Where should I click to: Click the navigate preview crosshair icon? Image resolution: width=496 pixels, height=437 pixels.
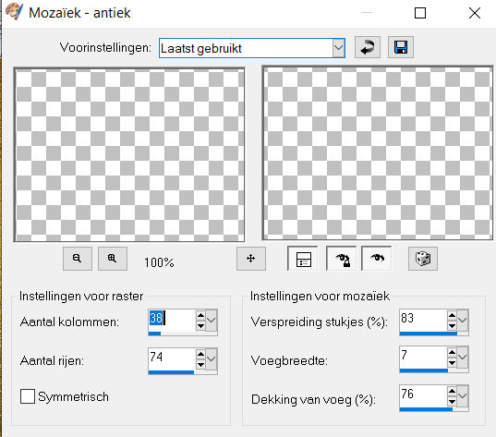coord(251,259)
